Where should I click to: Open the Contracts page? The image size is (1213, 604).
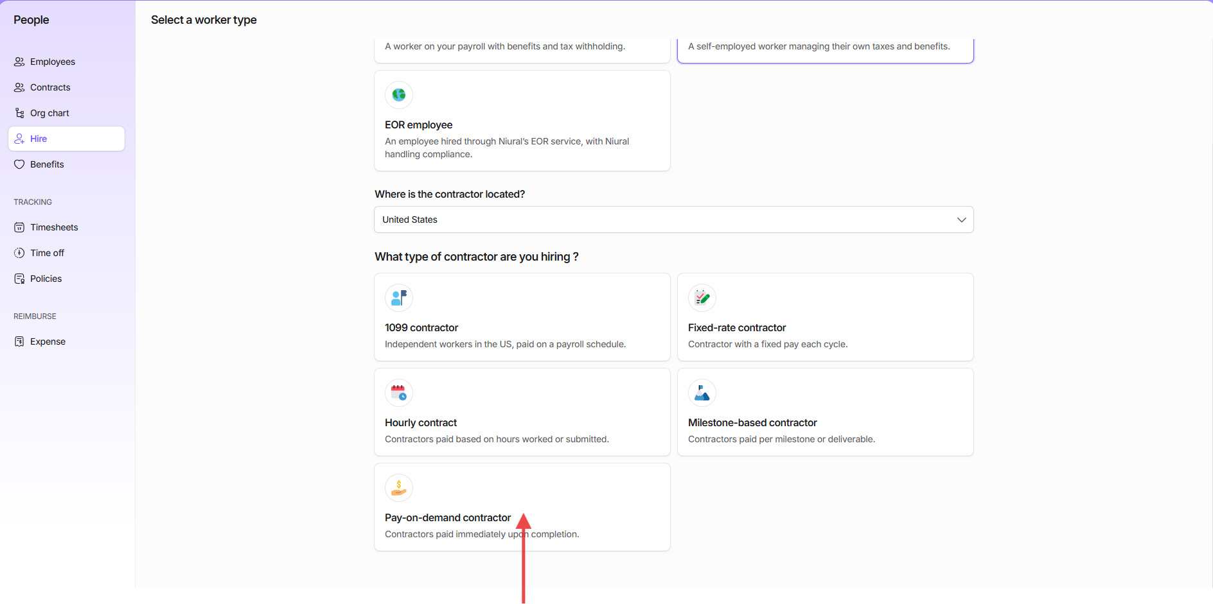pos(66,87)
